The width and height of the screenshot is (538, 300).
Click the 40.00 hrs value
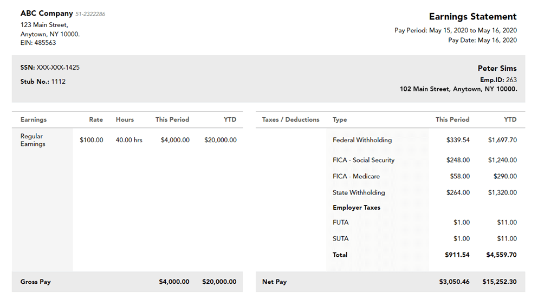pos(129,140)
